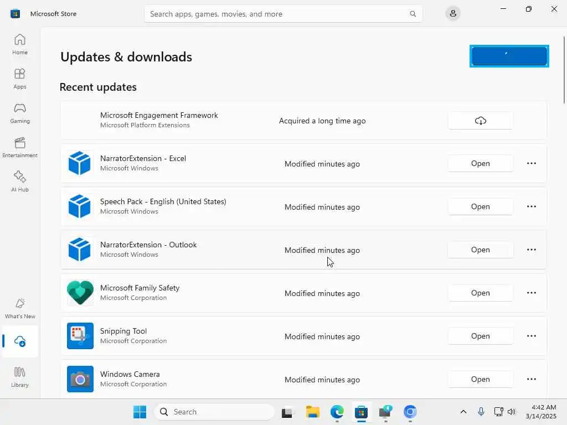Show hidden icons in system tray
This screenshot has height=425, width=567.
pos(463,412)
